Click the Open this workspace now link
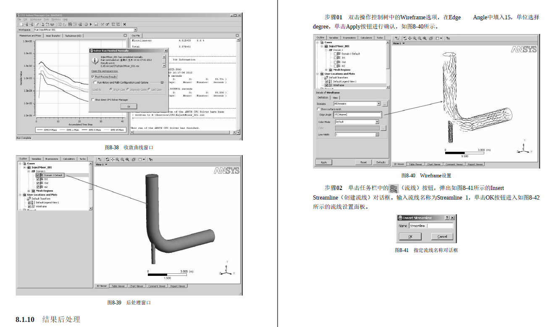The width and height of the screenshot is (559, 327). click(x=105, y=71)
